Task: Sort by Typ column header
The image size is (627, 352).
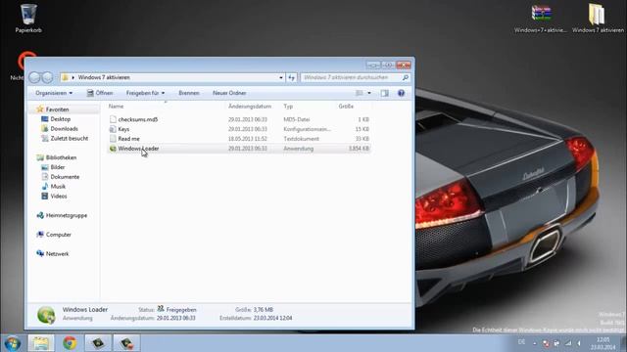Action: coord(288,107)
